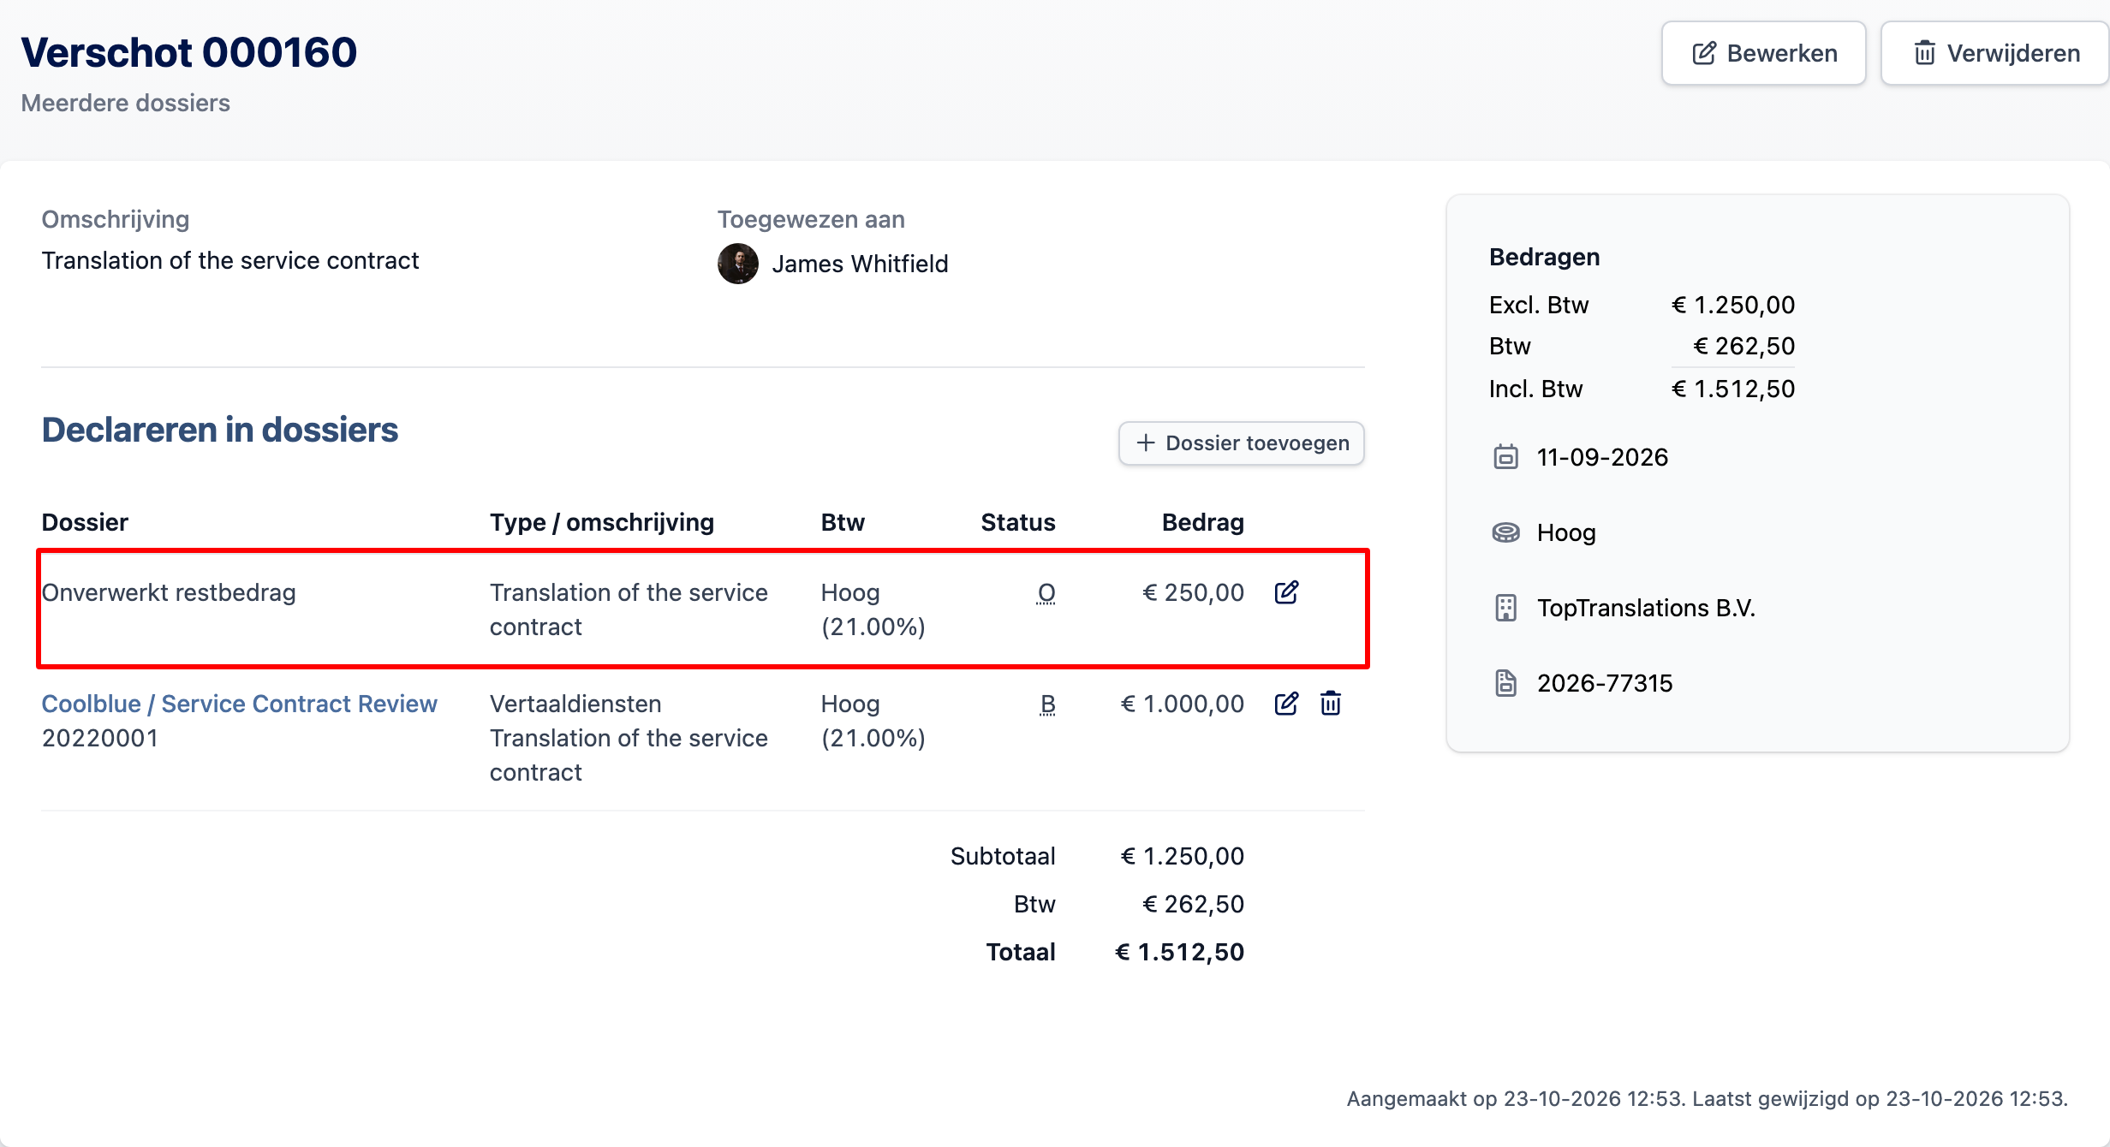Click the building icon beside TopTranslations B.V.
Screen dimensions: 2110x1147
pos(1505,608)
